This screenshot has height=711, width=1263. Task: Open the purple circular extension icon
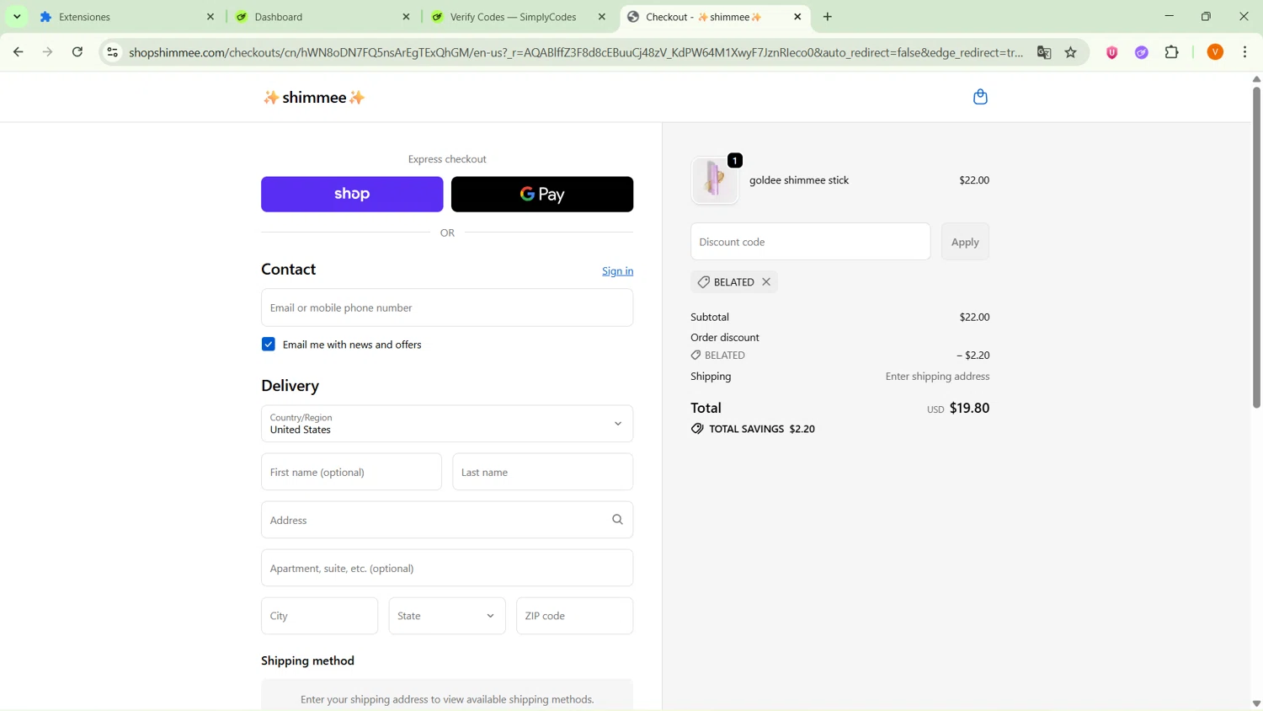coord(1142,52)
